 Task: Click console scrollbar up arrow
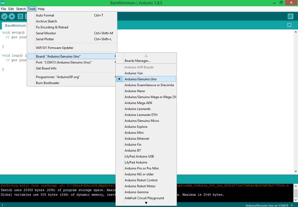click(x=296, y=186)
